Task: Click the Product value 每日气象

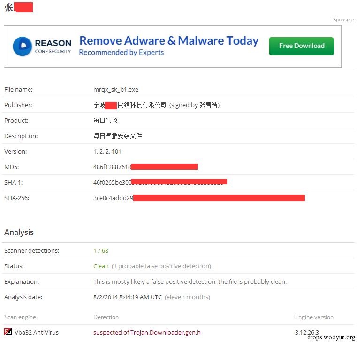Action: point(106,120)
